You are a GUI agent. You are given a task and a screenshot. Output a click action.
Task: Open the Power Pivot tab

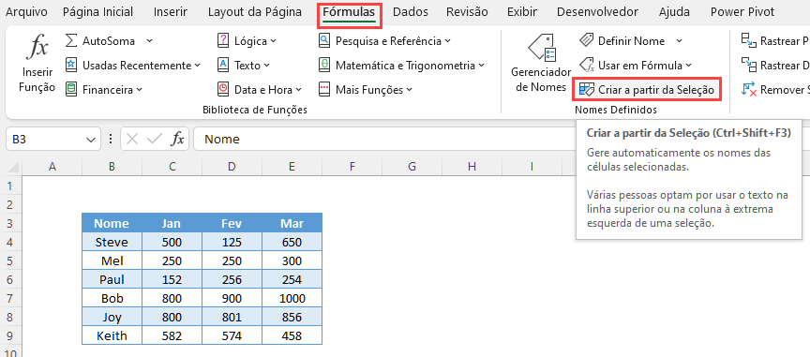[x=742, y=12]
